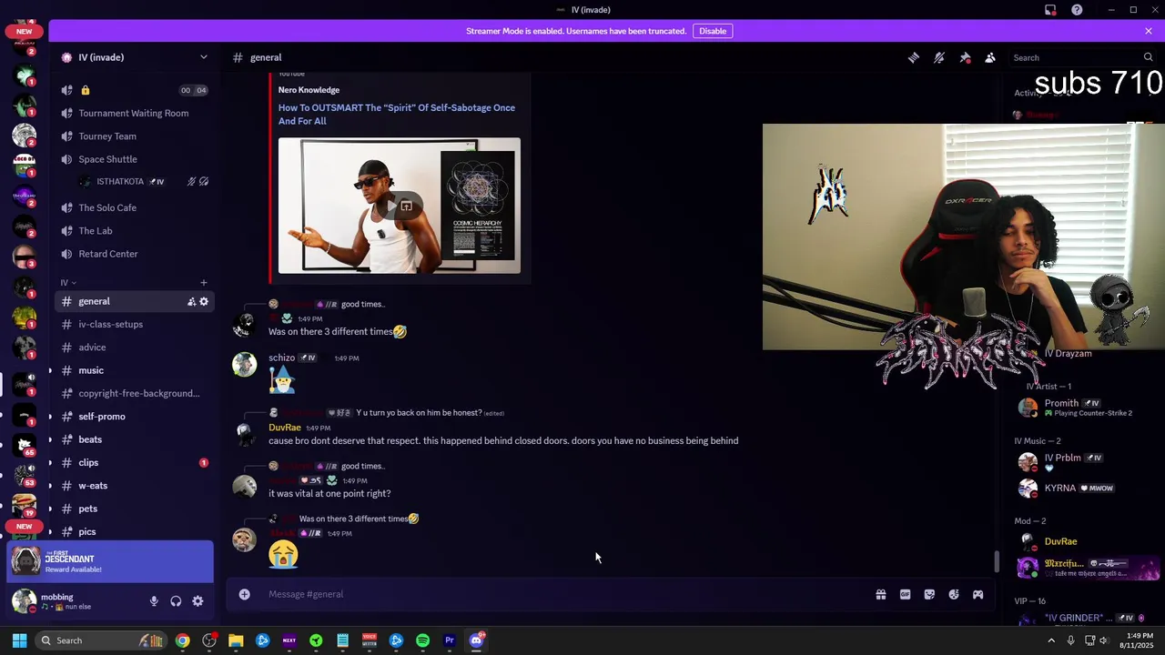This screenshot has width=1165, height=655.
Task: Open Promith in the member list
Action: 1083,408
